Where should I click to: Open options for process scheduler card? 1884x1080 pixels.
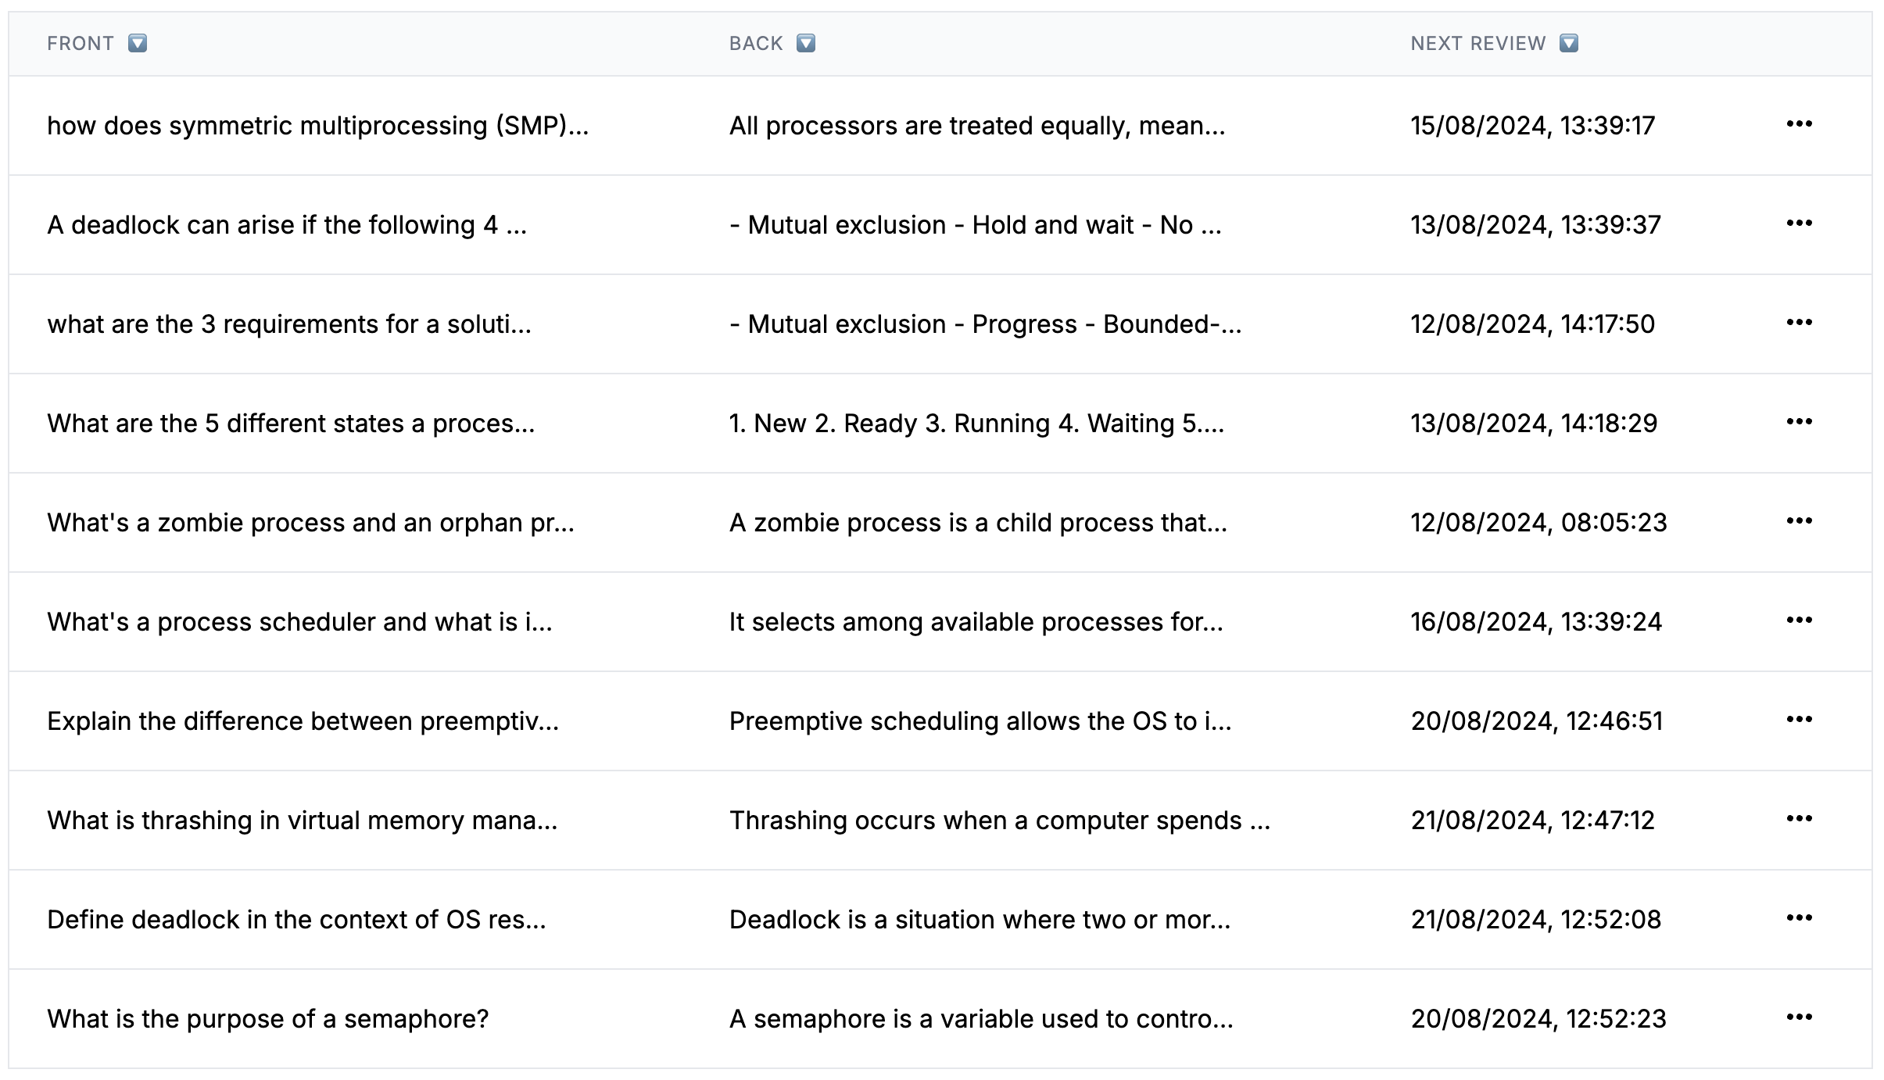point(1799,620)
